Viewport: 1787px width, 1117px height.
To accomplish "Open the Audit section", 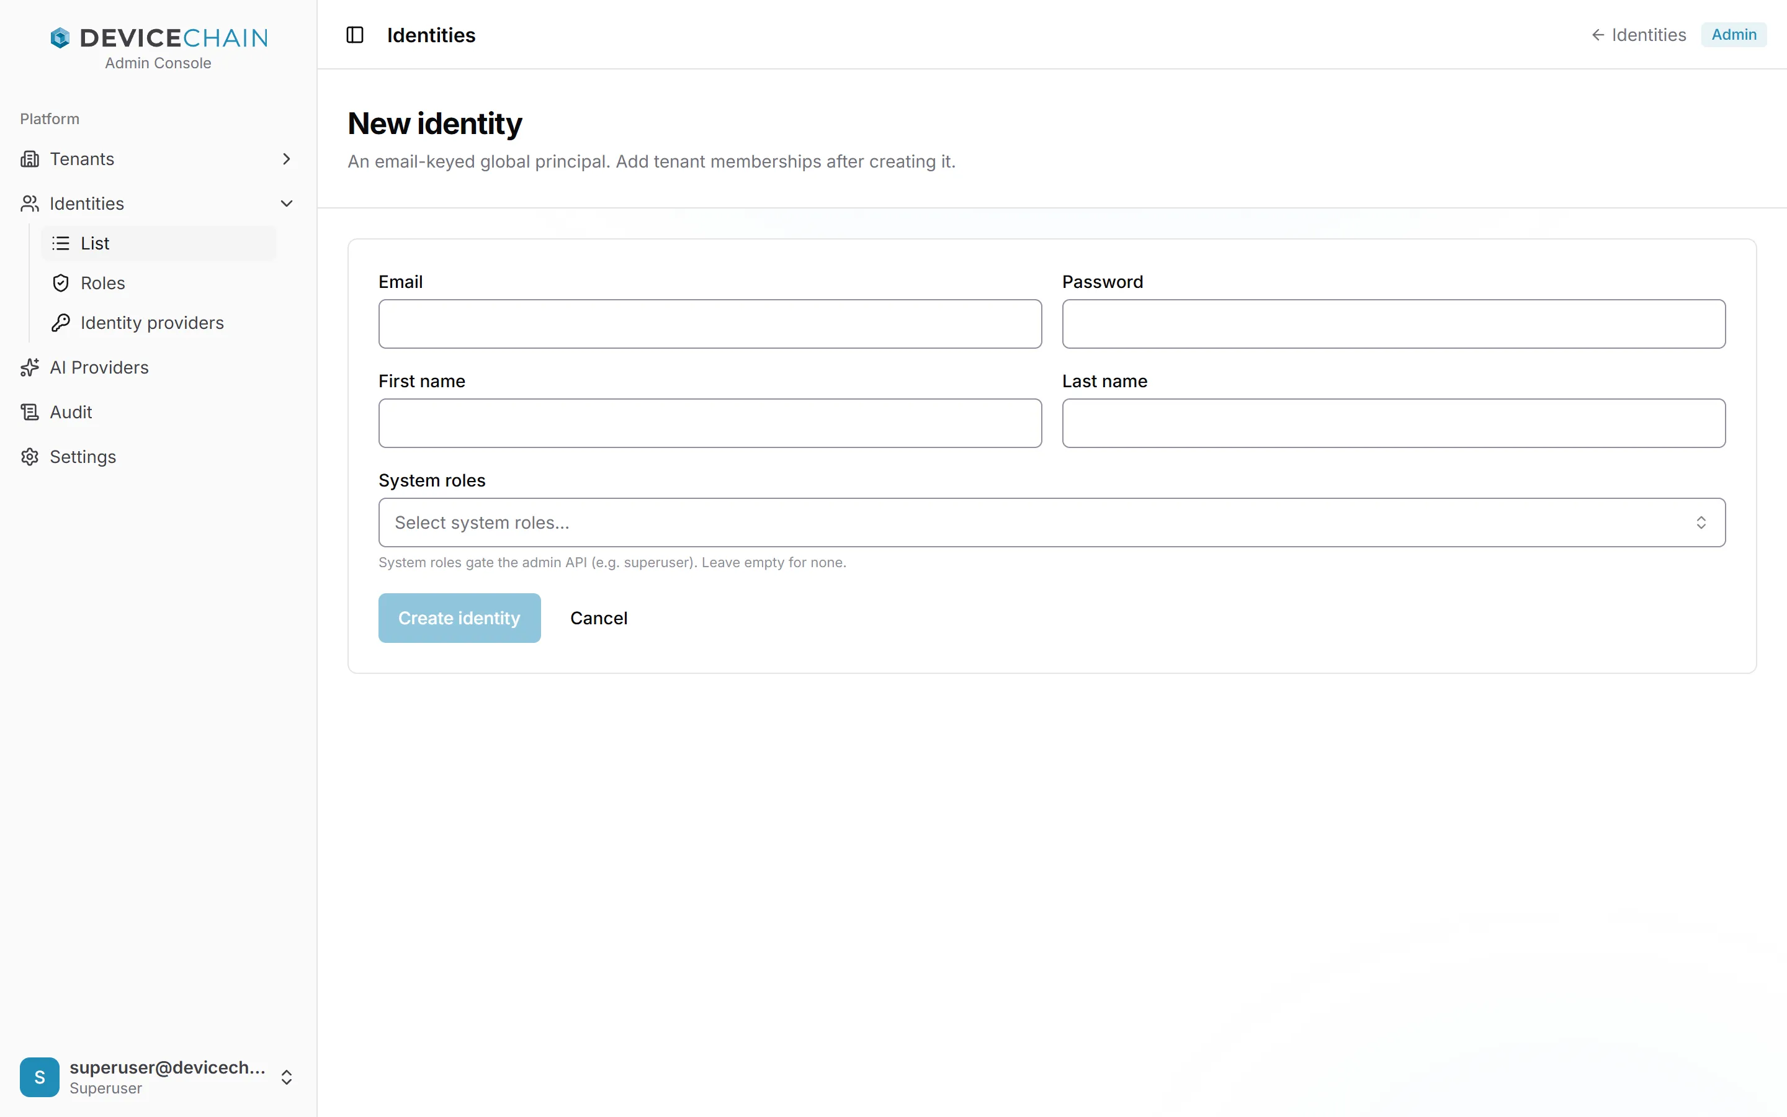I will [158, 412].
